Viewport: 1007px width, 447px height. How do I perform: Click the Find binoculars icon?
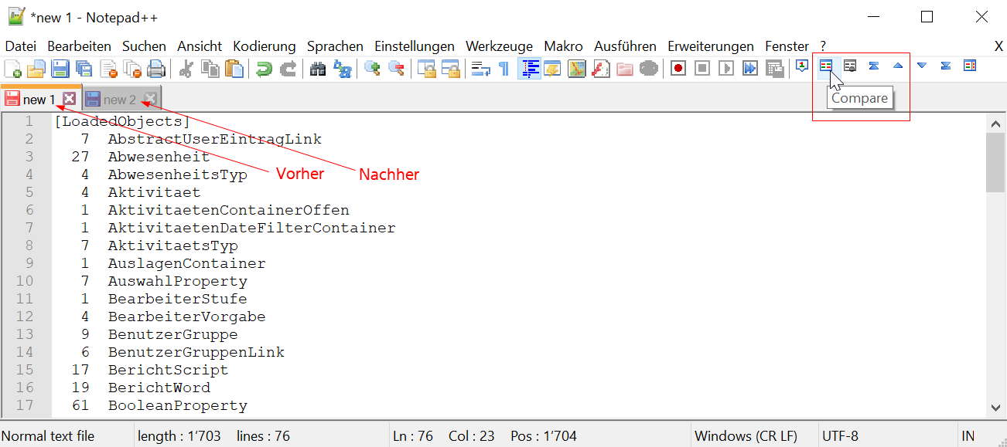pyautogui.click(x=317, y=69)
